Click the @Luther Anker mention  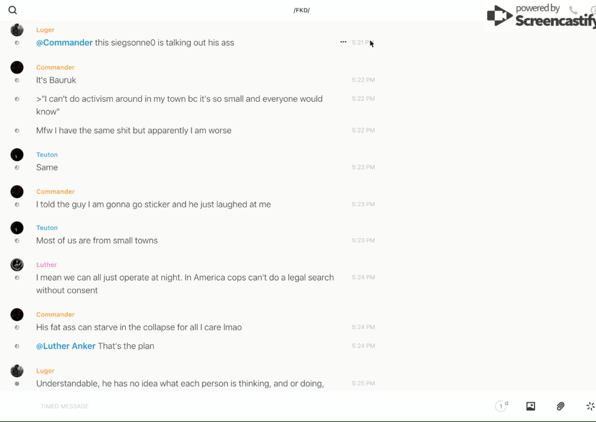(66, 346)
